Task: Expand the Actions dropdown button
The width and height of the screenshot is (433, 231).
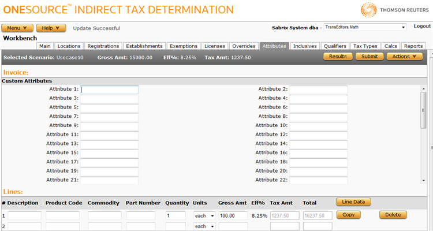Action: click(404, 56)
